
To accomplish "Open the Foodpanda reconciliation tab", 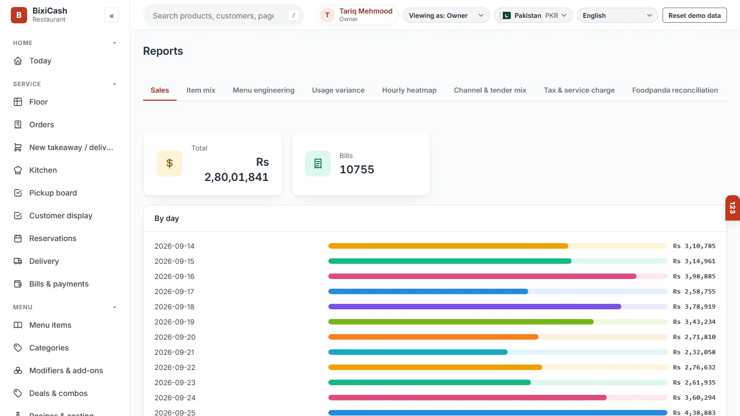I will (675, 90).
